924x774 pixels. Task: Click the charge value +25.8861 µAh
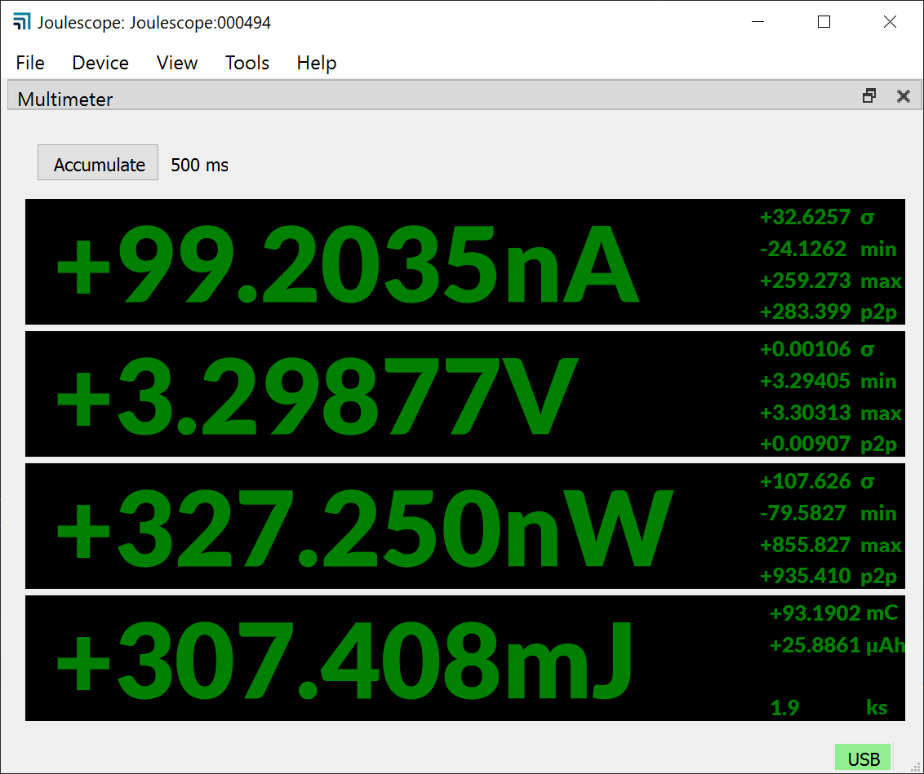837,645
